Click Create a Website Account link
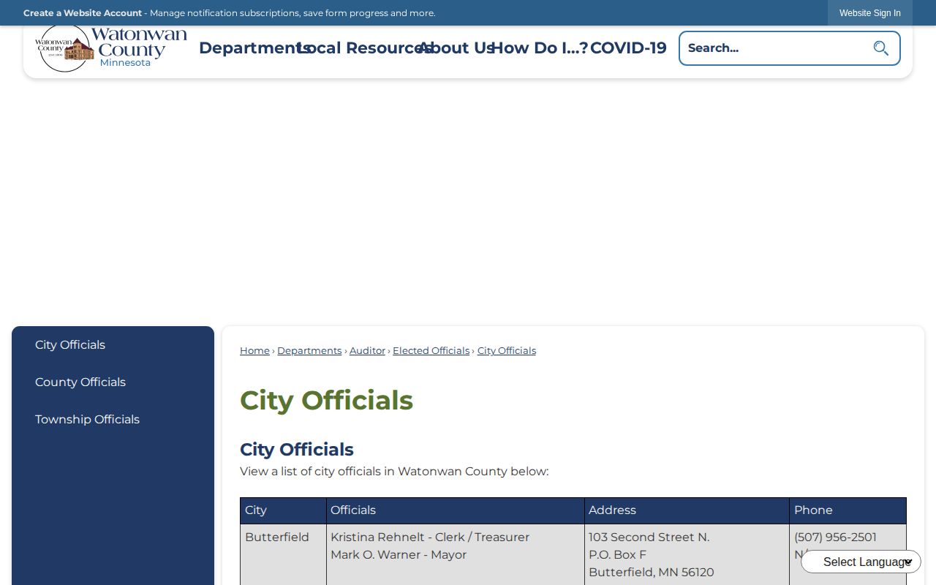The image size is (936, 585). point(83,13)
